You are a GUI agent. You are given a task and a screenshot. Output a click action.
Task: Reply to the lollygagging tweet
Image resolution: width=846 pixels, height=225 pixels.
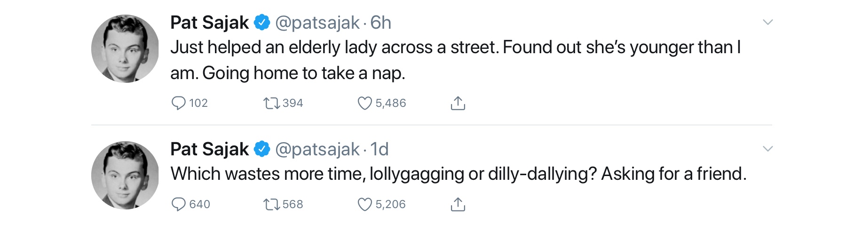[179, 204]
